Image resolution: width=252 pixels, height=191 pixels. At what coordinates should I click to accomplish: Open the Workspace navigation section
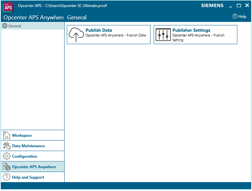tap(22, 135)
